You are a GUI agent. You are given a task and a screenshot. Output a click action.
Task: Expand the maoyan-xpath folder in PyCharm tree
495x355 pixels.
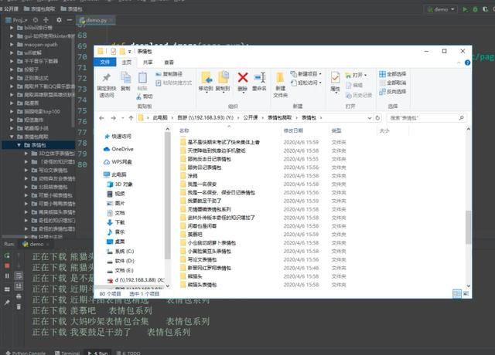pos(12,45)
